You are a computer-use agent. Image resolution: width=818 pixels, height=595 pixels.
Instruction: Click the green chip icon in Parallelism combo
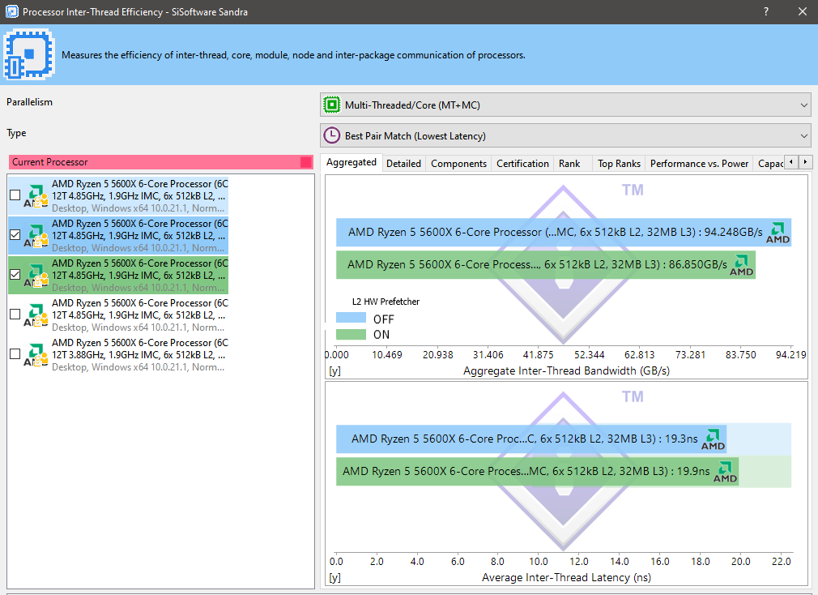pos(332,105)
